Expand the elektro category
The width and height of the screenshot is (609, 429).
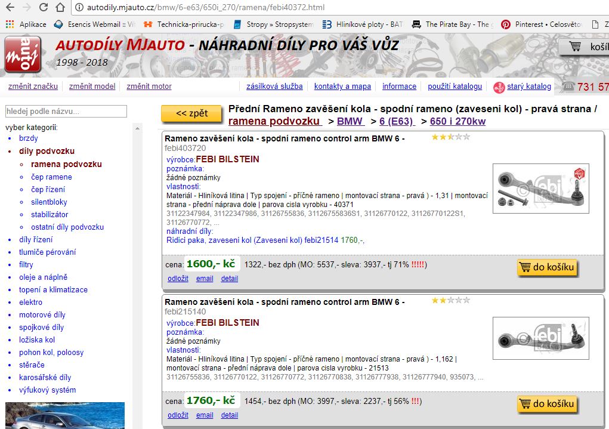(30, 302)
